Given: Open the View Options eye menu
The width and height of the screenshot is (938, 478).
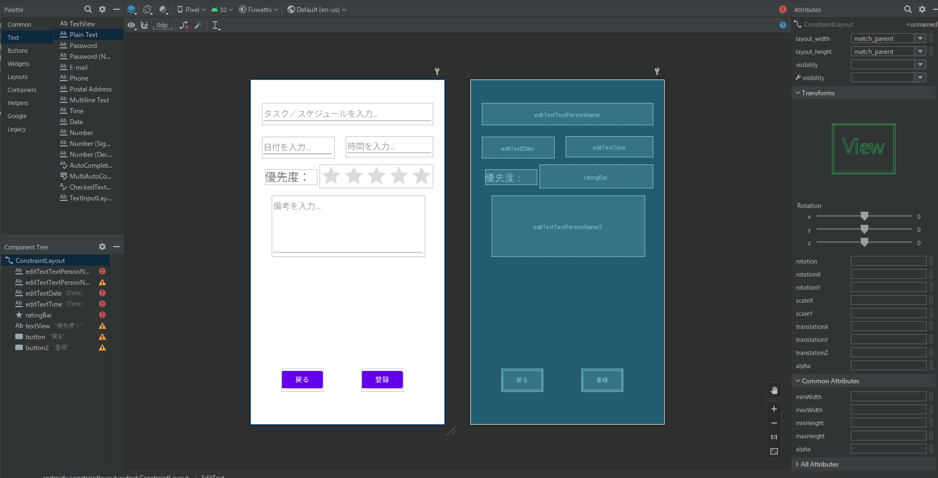Looking at the screenshot, I should coord(132,25).
